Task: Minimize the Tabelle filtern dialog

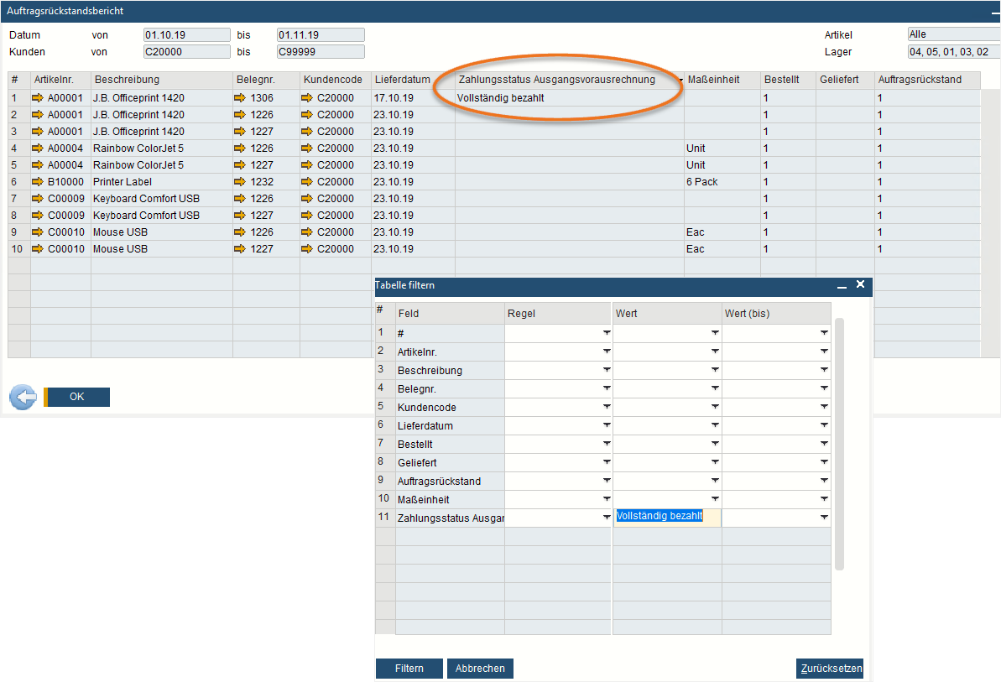Action: [842, 286]
